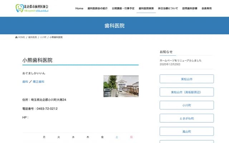Click the home icon in breadcrumb
The width and height of the screenshot is (229, 143).
click(16, 37)
